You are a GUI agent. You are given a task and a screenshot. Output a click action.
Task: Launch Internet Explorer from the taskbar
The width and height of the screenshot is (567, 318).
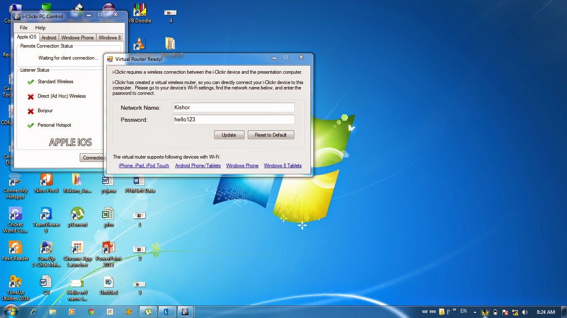pyautogui.click(x=34, y=312)
